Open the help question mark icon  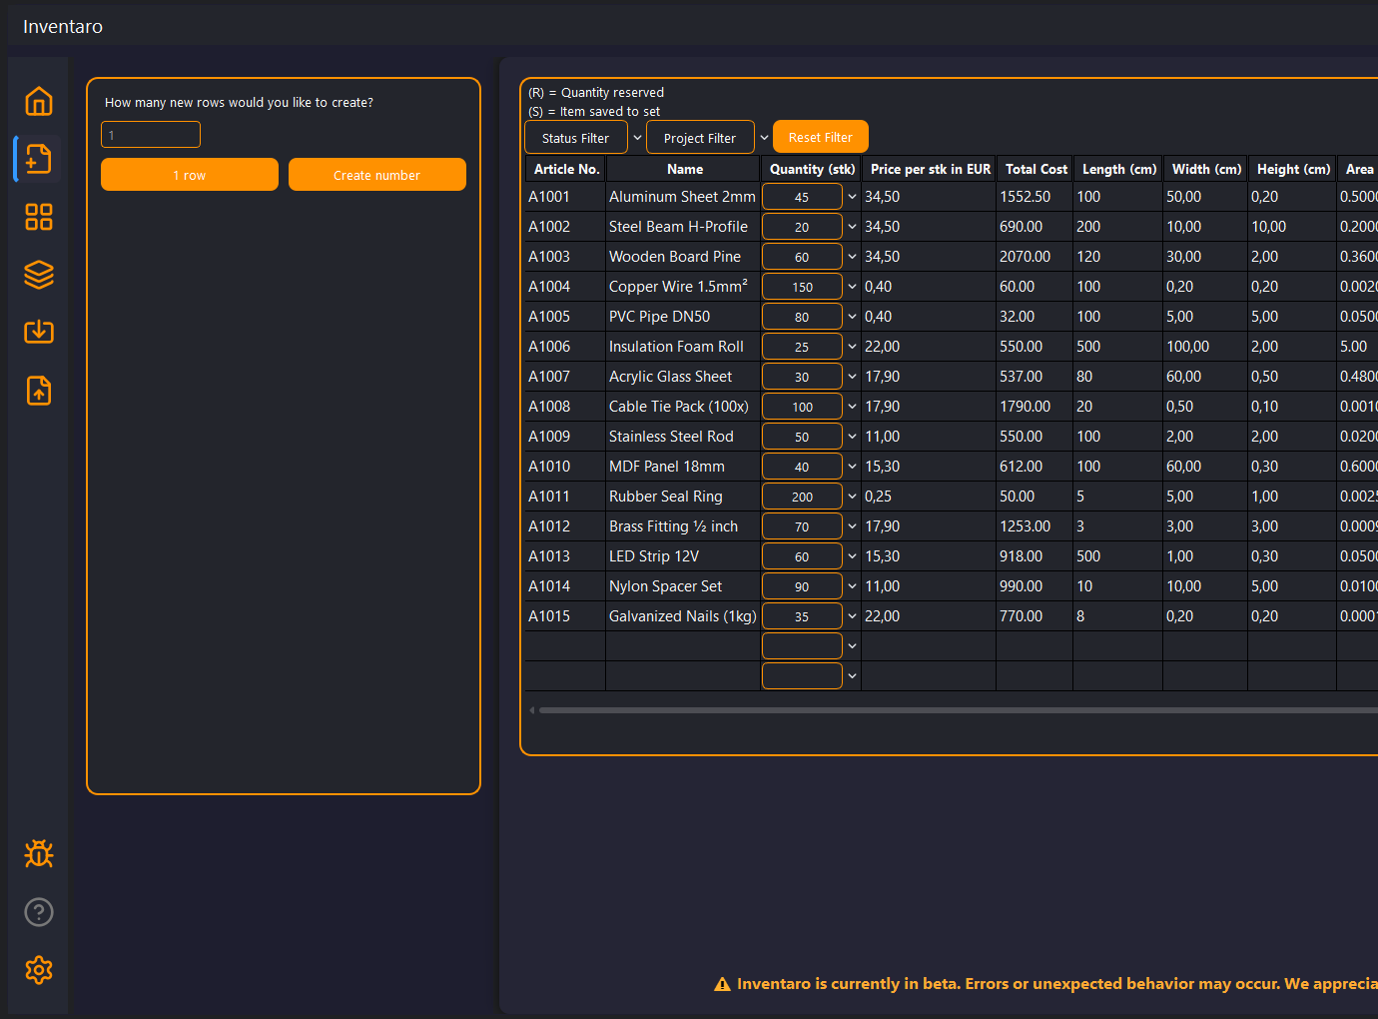(39, 911)
